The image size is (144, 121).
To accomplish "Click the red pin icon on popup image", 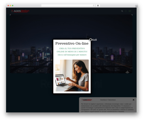I will [x=87, y=89].
